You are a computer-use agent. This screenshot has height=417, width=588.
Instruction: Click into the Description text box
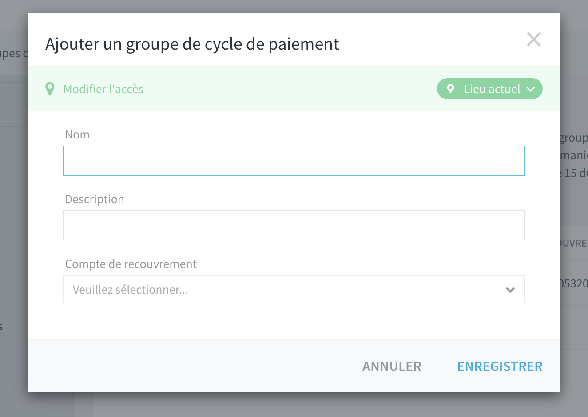point(294,225)
